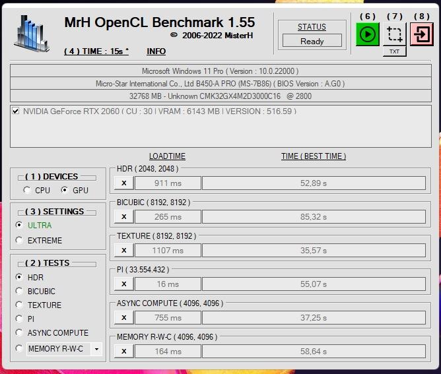Clear the HDR result with its X button

pos(124,183)
